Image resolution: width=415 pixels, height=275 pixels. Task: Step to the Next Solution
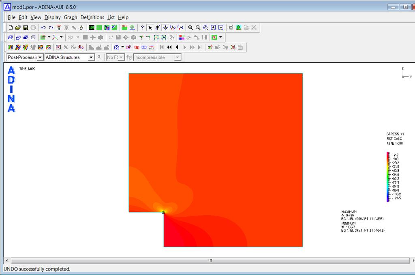click(x=184, y=47)
